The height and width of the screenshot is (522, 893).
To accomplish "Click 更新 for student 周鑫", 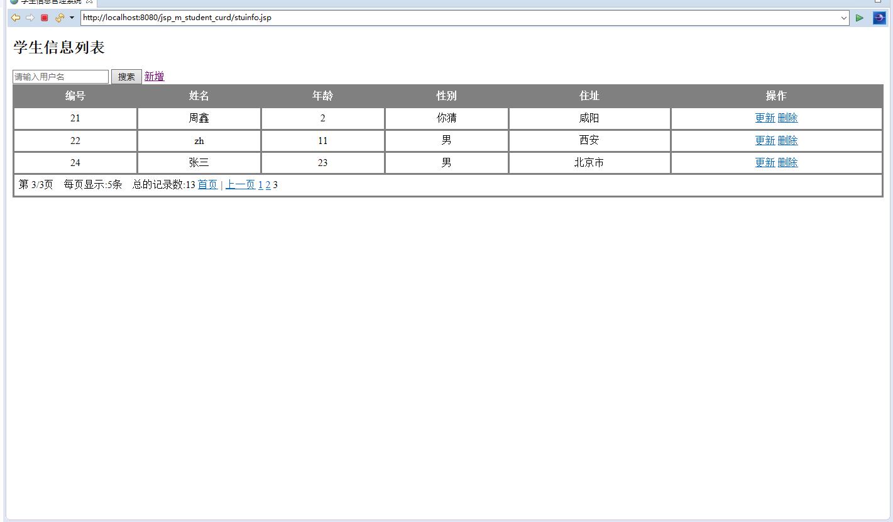I will pos(764,118).
